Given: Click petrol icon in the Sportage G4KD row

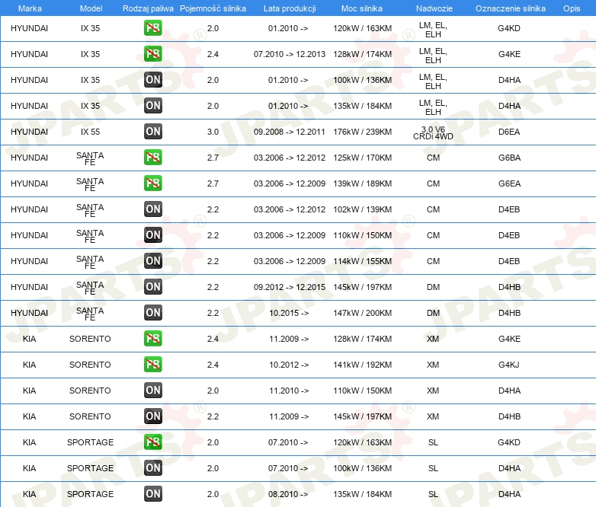Looking at the screenshot, I should (x=152, y=442).
